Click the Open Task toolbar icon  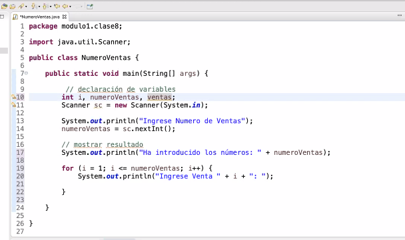coord(13,6)
